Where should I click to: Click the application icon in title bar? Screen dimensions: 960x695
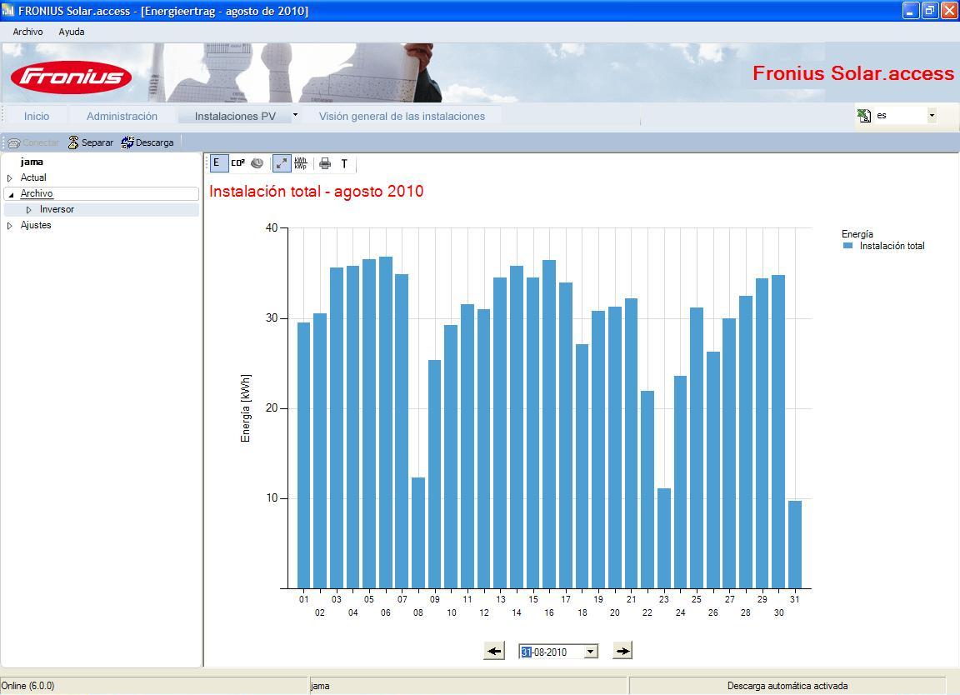click(x=8, y=10)
